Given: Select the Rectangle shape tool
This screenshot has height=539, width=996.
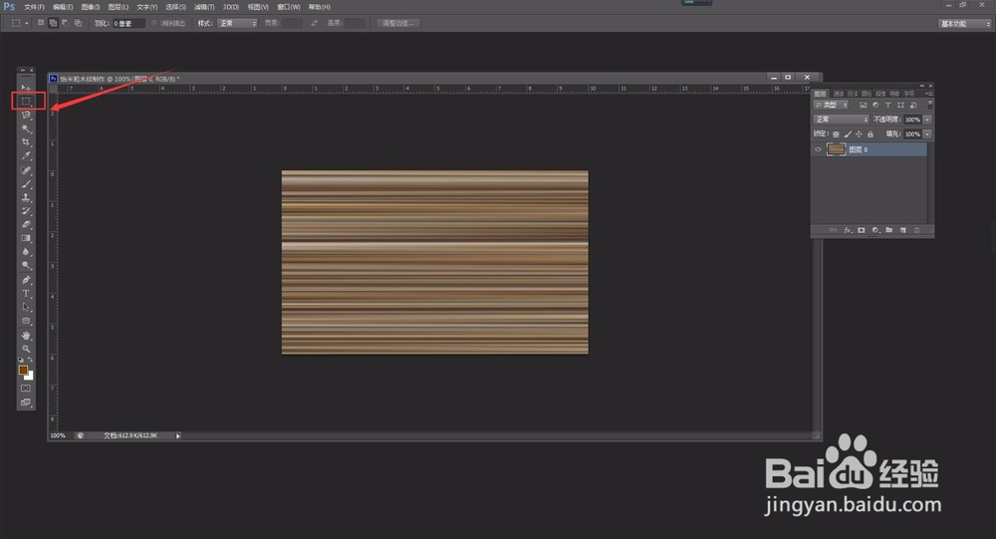Looking at the screenshot, I should tap(26, 321).
